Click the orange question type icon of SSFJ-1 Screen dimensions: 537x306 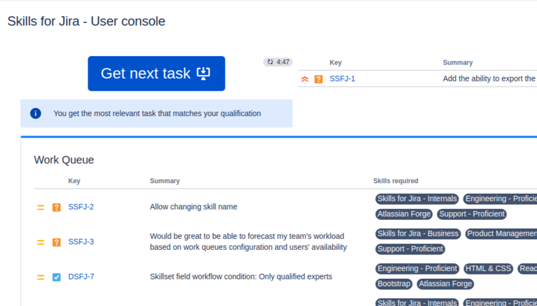[319, 79]
